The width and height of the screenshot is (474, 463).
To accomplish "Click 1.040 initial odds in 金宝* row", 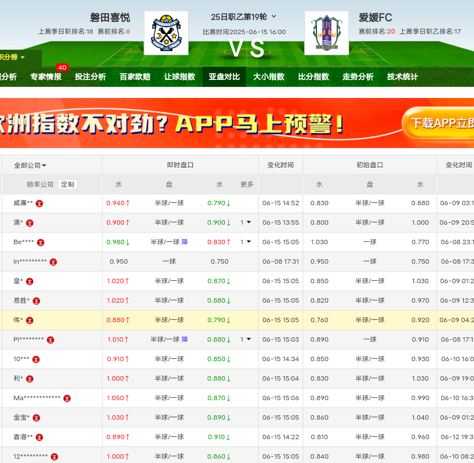I will coord(420,417).
